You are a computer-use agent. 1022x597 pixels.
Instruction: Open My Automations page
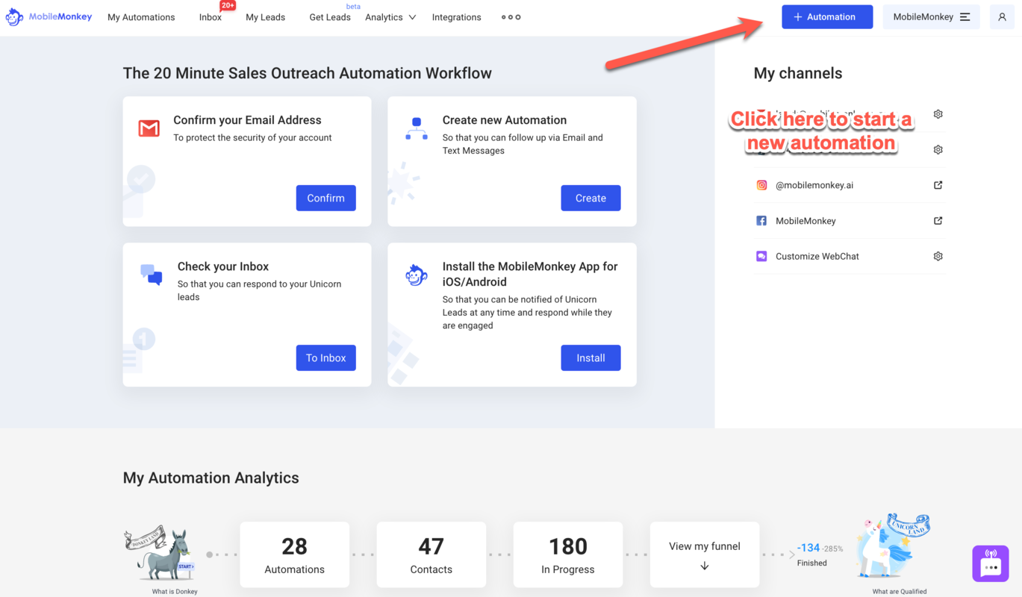click(x=141, y=17)
